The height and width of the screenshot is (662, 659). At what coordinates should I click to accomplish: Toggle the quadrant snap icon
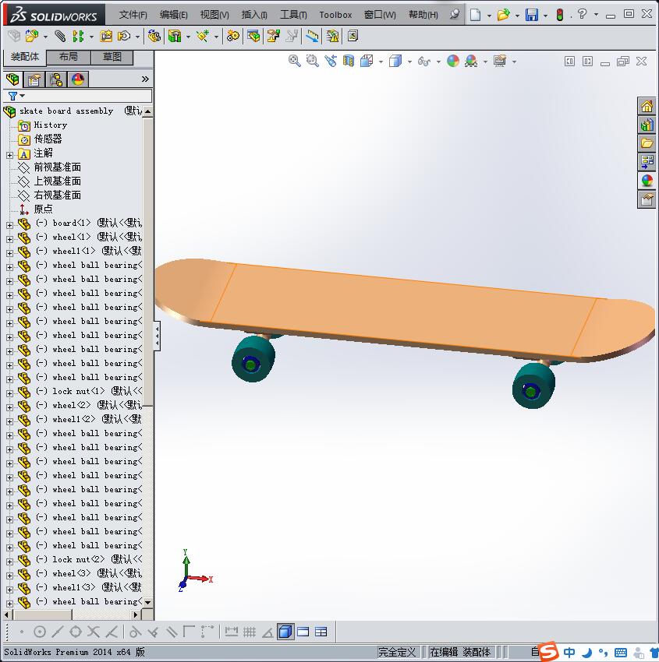pyautogui.click(x=76, y=632)
